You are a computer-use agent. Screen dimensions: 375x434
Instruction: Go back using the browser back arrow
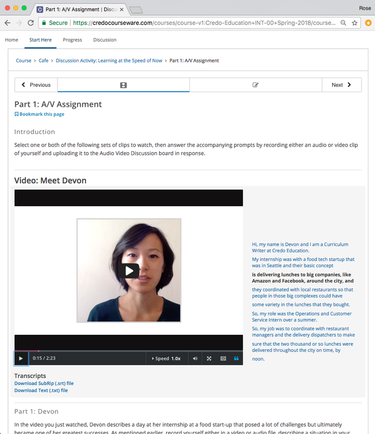tap(8, 23)
